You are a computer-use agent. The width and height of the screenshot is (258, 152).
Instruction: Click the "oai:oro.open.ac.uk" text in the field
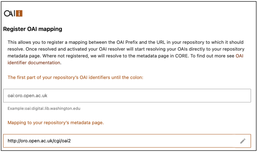pyautogui.click(x=27, y=96)
